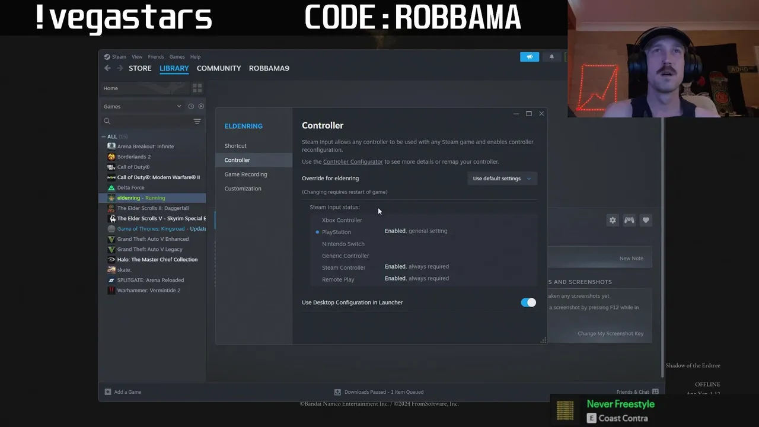
Task: Select The Elder Scrolls II: Daggerfall
Action: pos(152,208)
